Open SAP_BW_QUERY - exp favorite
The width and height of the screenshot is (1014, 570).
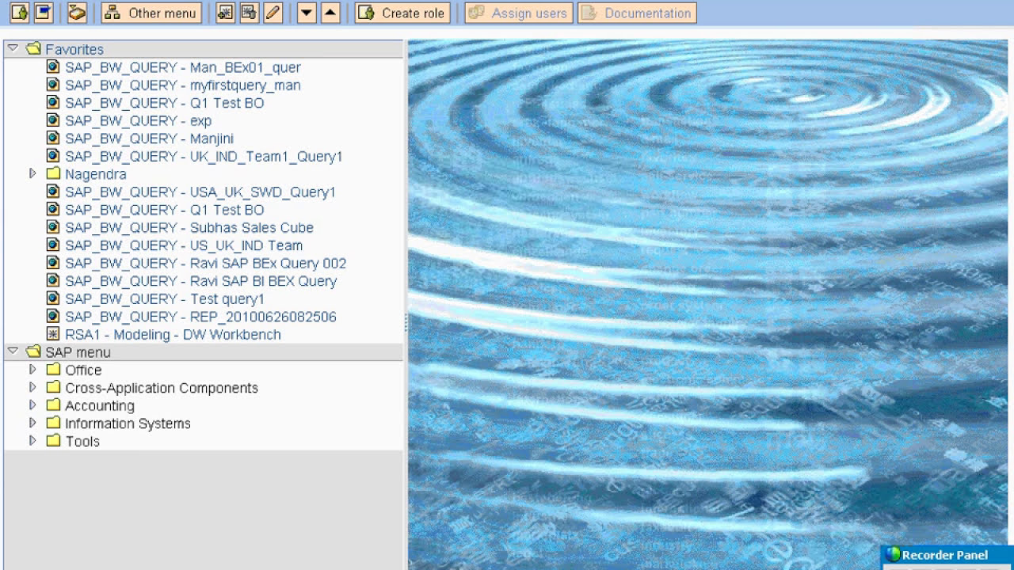(138, 120)
